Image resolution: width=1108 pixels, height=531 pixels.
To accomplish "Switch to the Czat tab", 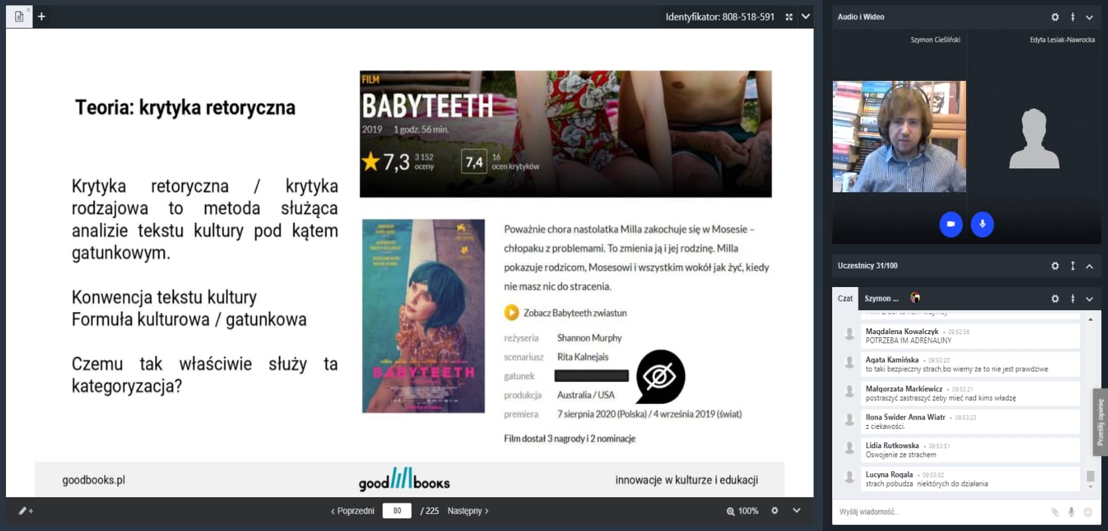I will [845, 298].
